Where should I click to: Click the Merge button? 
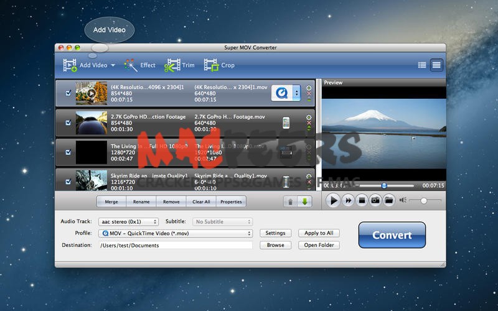point(111,202)
